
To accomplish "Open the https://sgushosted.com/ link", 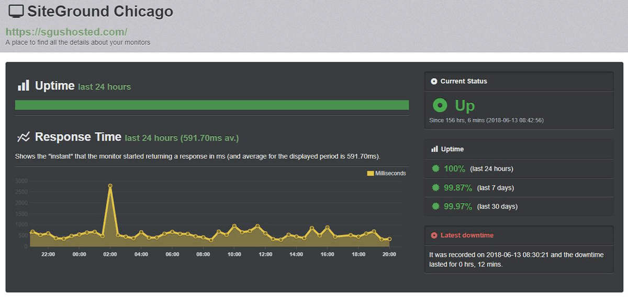I will (x=66, y=32).
